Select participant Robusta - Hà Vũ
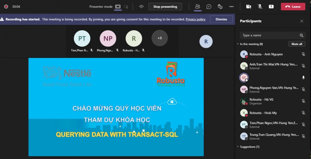The width and height of the screenshot is (311, 159). [273, 101]
